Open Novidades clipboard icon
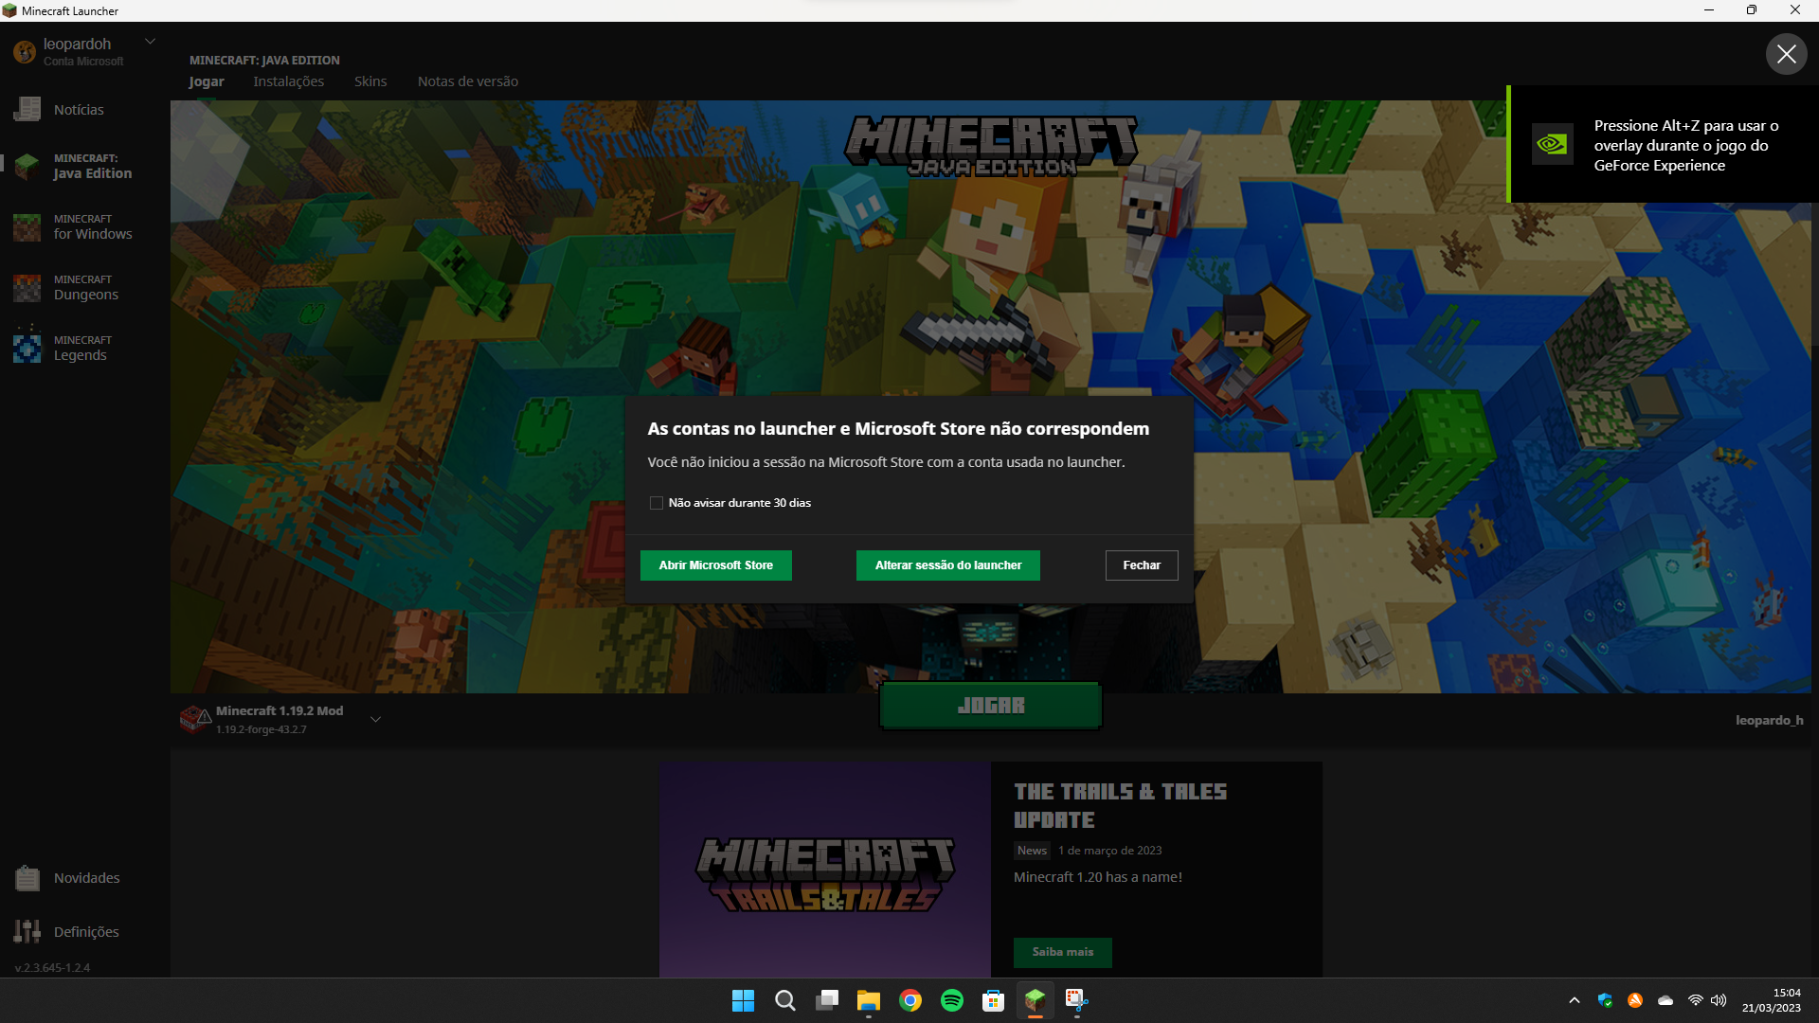The width and height of the screenshot is (1819, 1023). pos(27,878)
